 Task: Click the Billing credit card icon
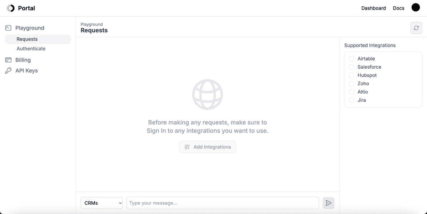(8, 60)
